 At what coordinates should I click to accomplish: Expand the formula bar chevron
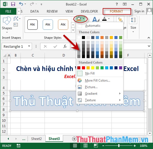click(149, 46)
